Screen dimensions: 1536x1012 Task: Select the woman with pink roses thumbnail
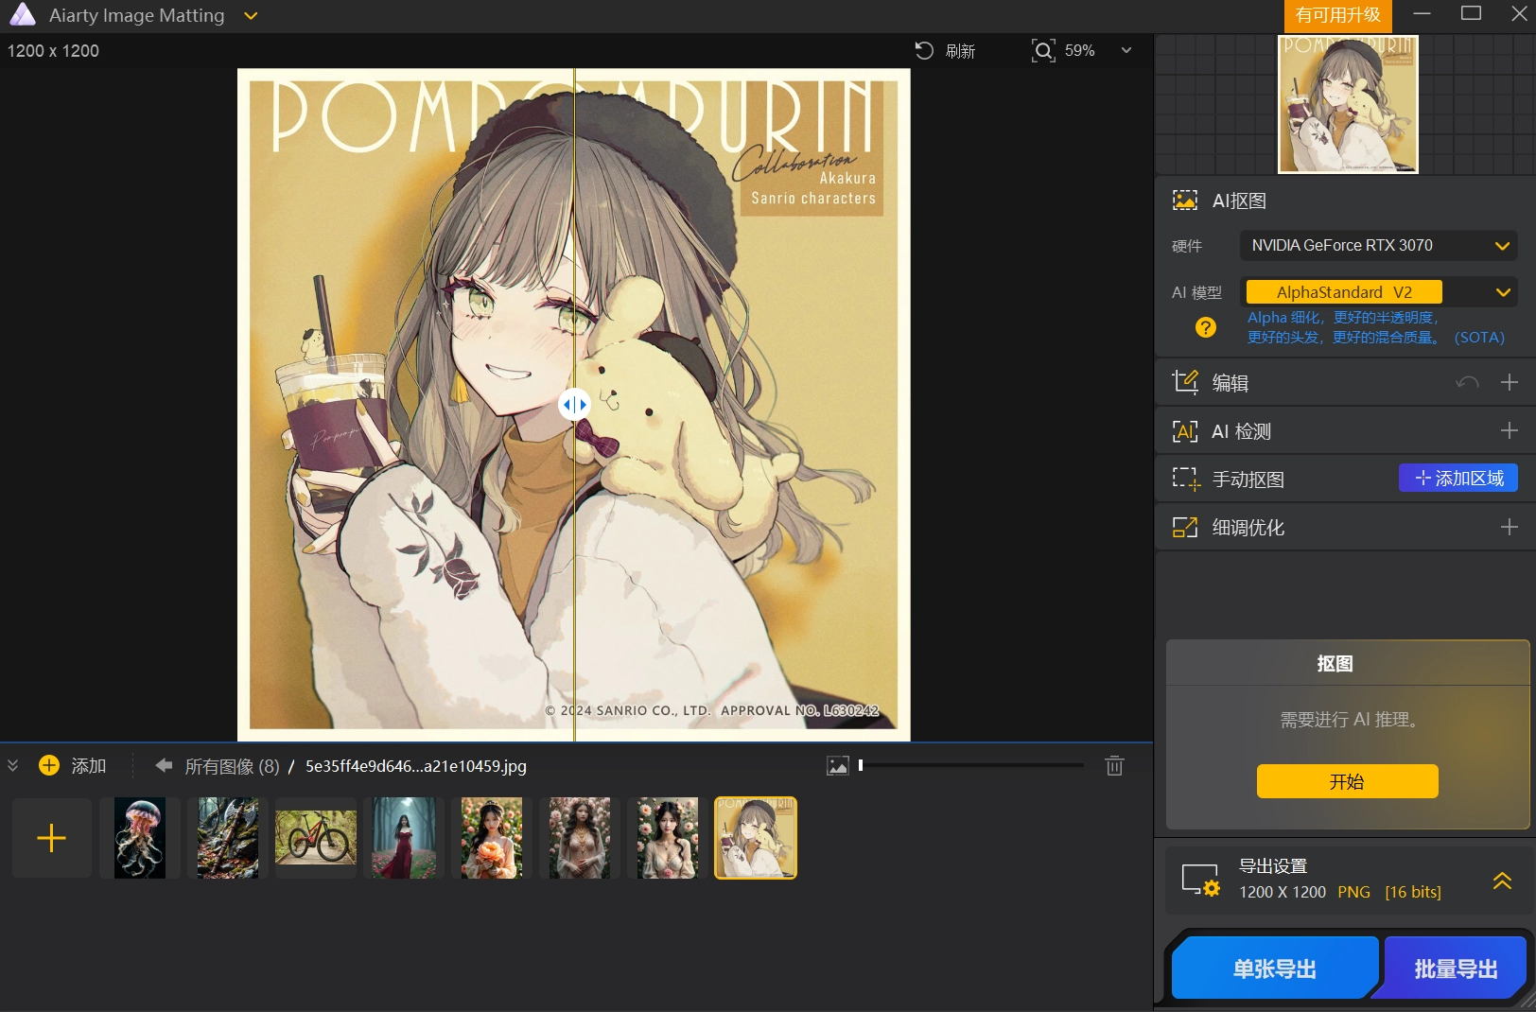point(668,838)
